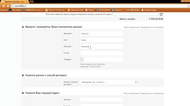
Task: Switch to the Заказать озонатор tab
Action: pos(14,2)
